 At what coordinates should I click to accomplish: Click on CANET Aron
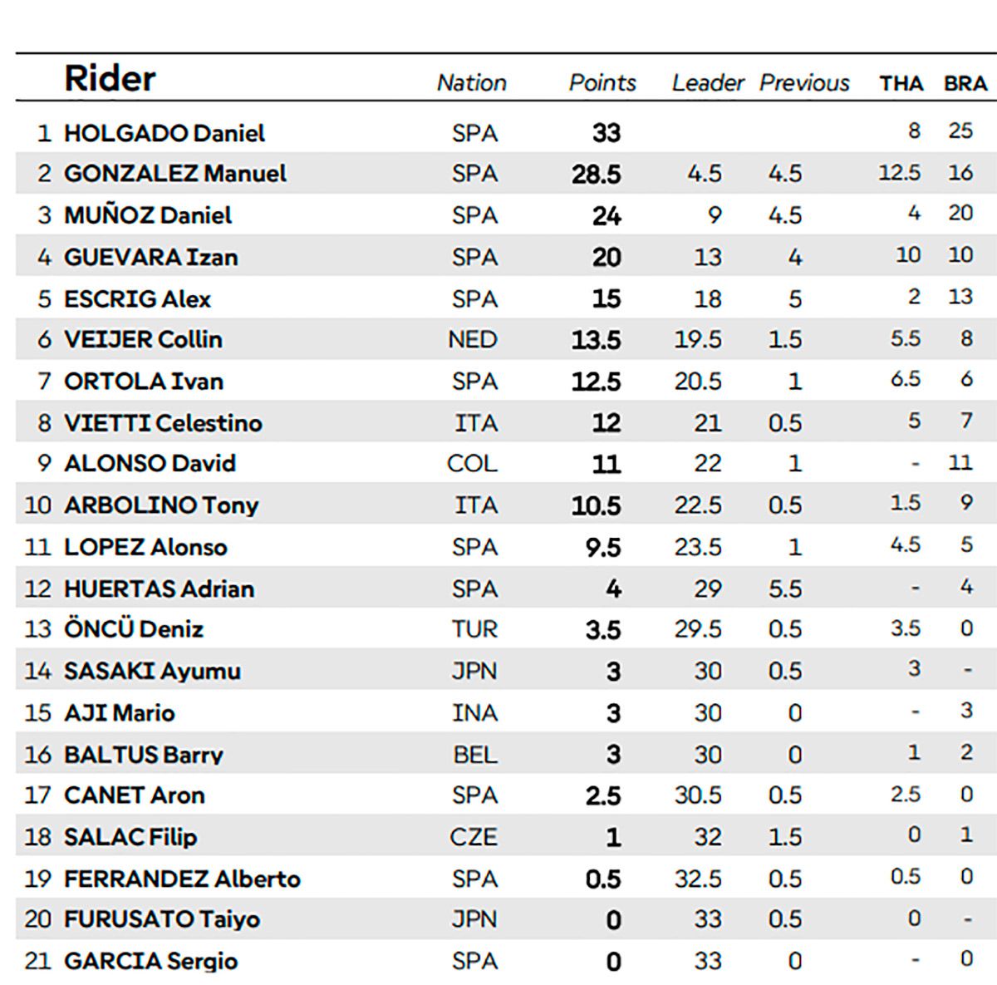click(x=135, y=795)
